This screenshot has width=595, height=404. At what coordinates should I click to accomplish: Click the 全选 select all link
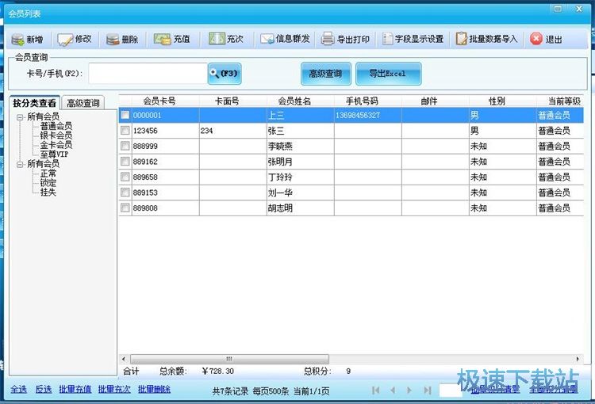[18, 389]
